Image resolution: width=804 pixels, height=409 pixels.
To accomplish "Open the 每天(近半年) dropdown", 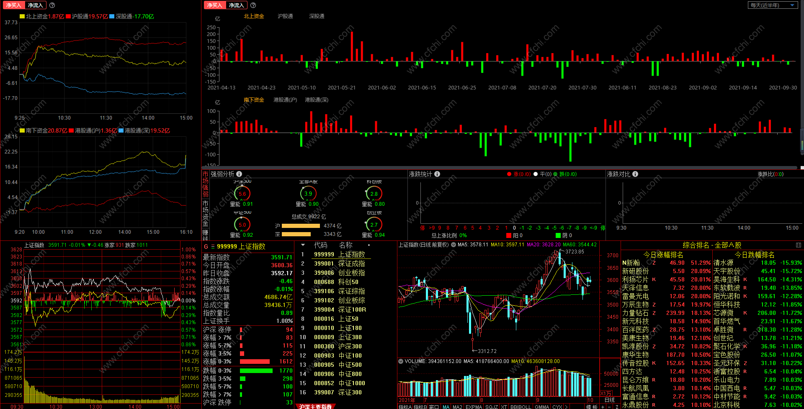I will [772, 5].
